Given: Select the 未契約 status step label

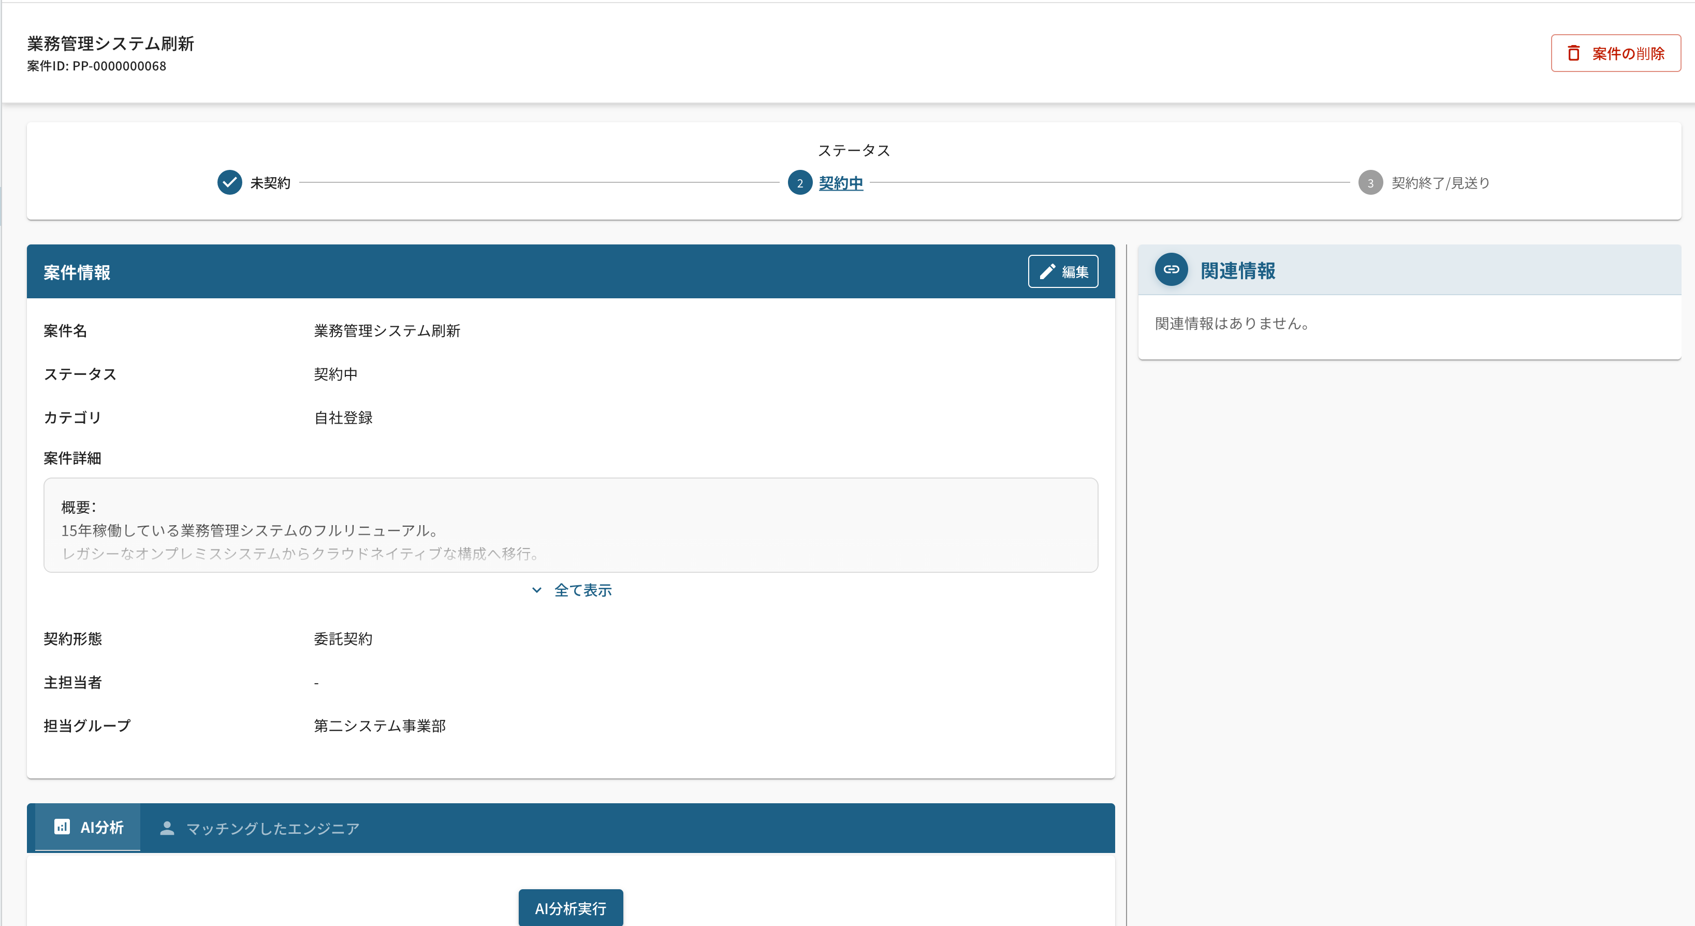Looking at the screenshot, I should (270, 183).
